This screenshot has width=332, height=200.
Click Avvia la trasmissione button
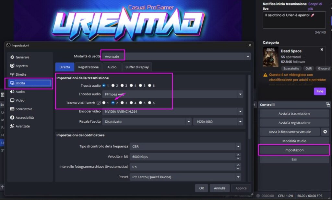point(294,114)
